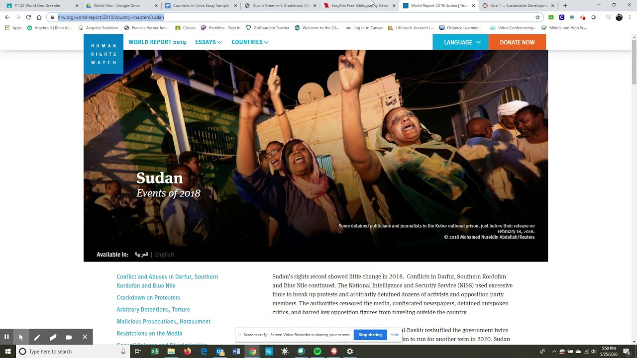This screenshot has width=637, height=358.
Task: Open the Video Conferencing bookmark
Action: click(513, 28)
